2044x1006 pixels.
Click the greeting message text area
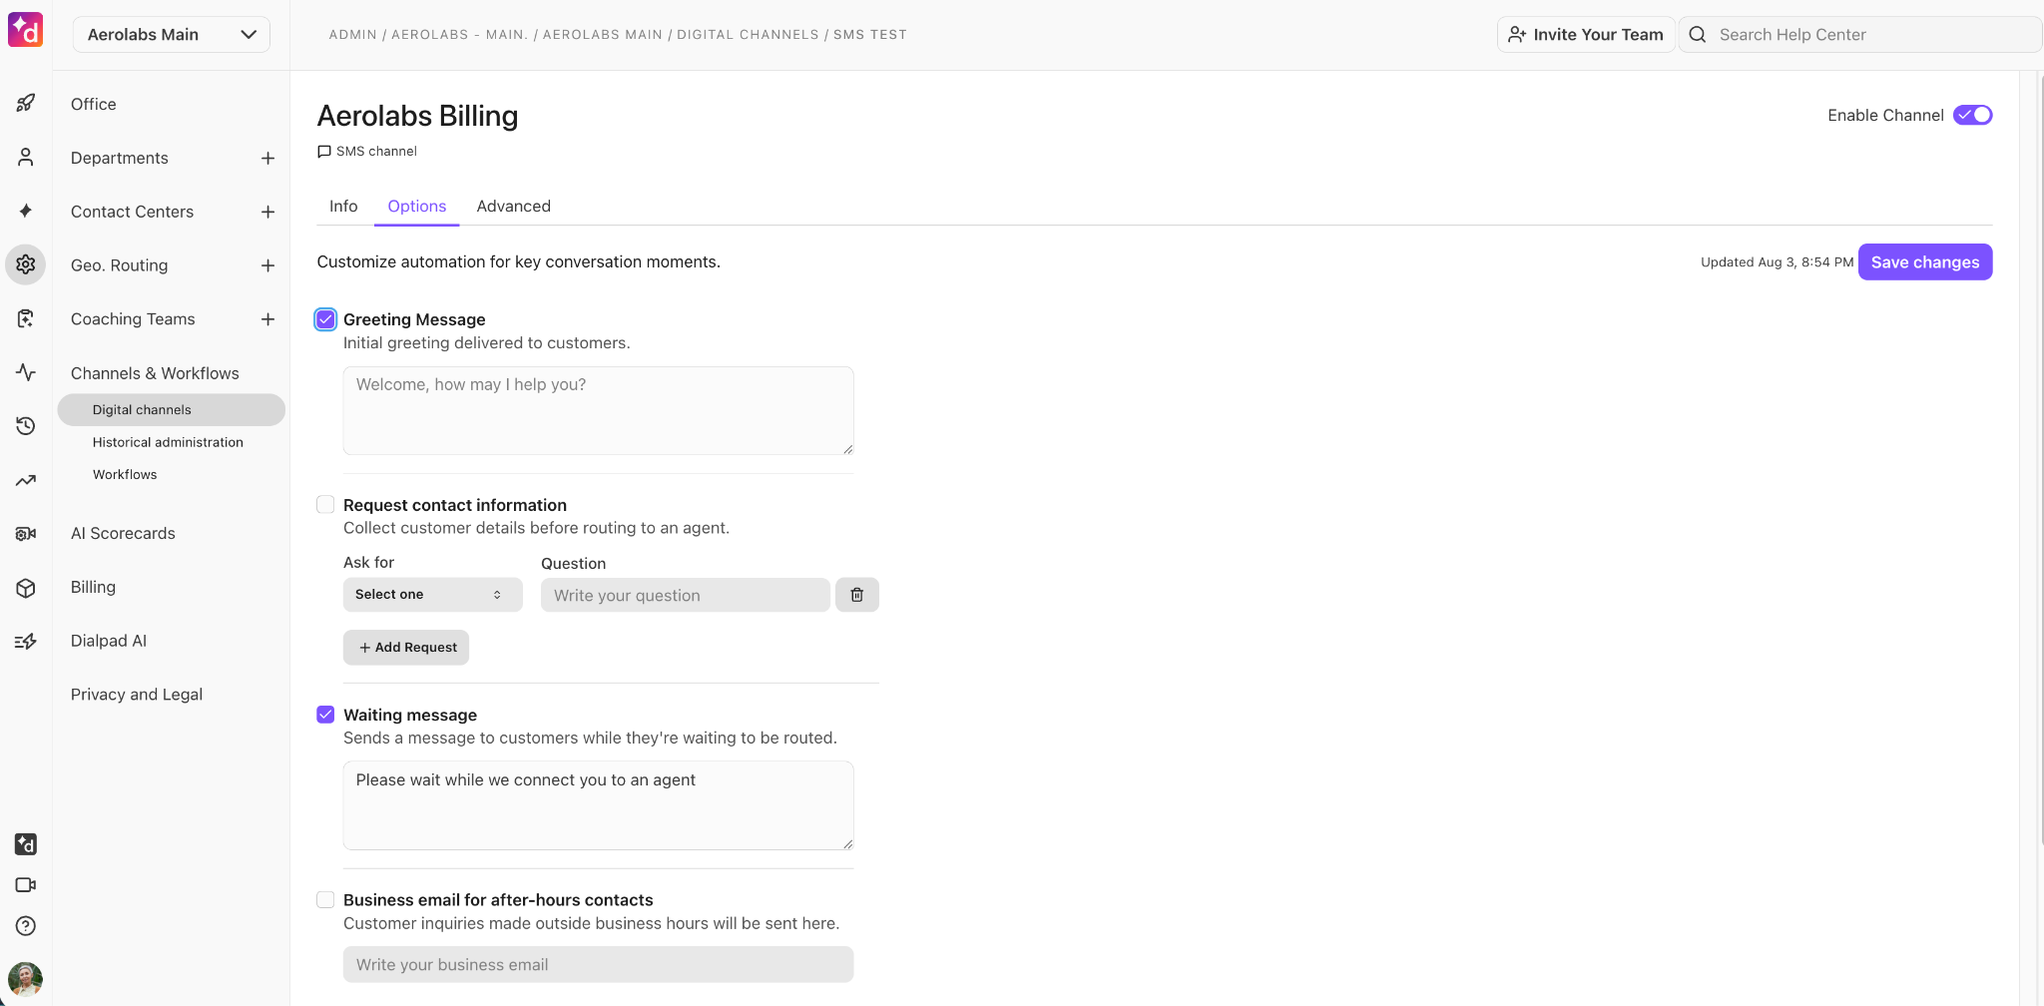pos(599,411)
